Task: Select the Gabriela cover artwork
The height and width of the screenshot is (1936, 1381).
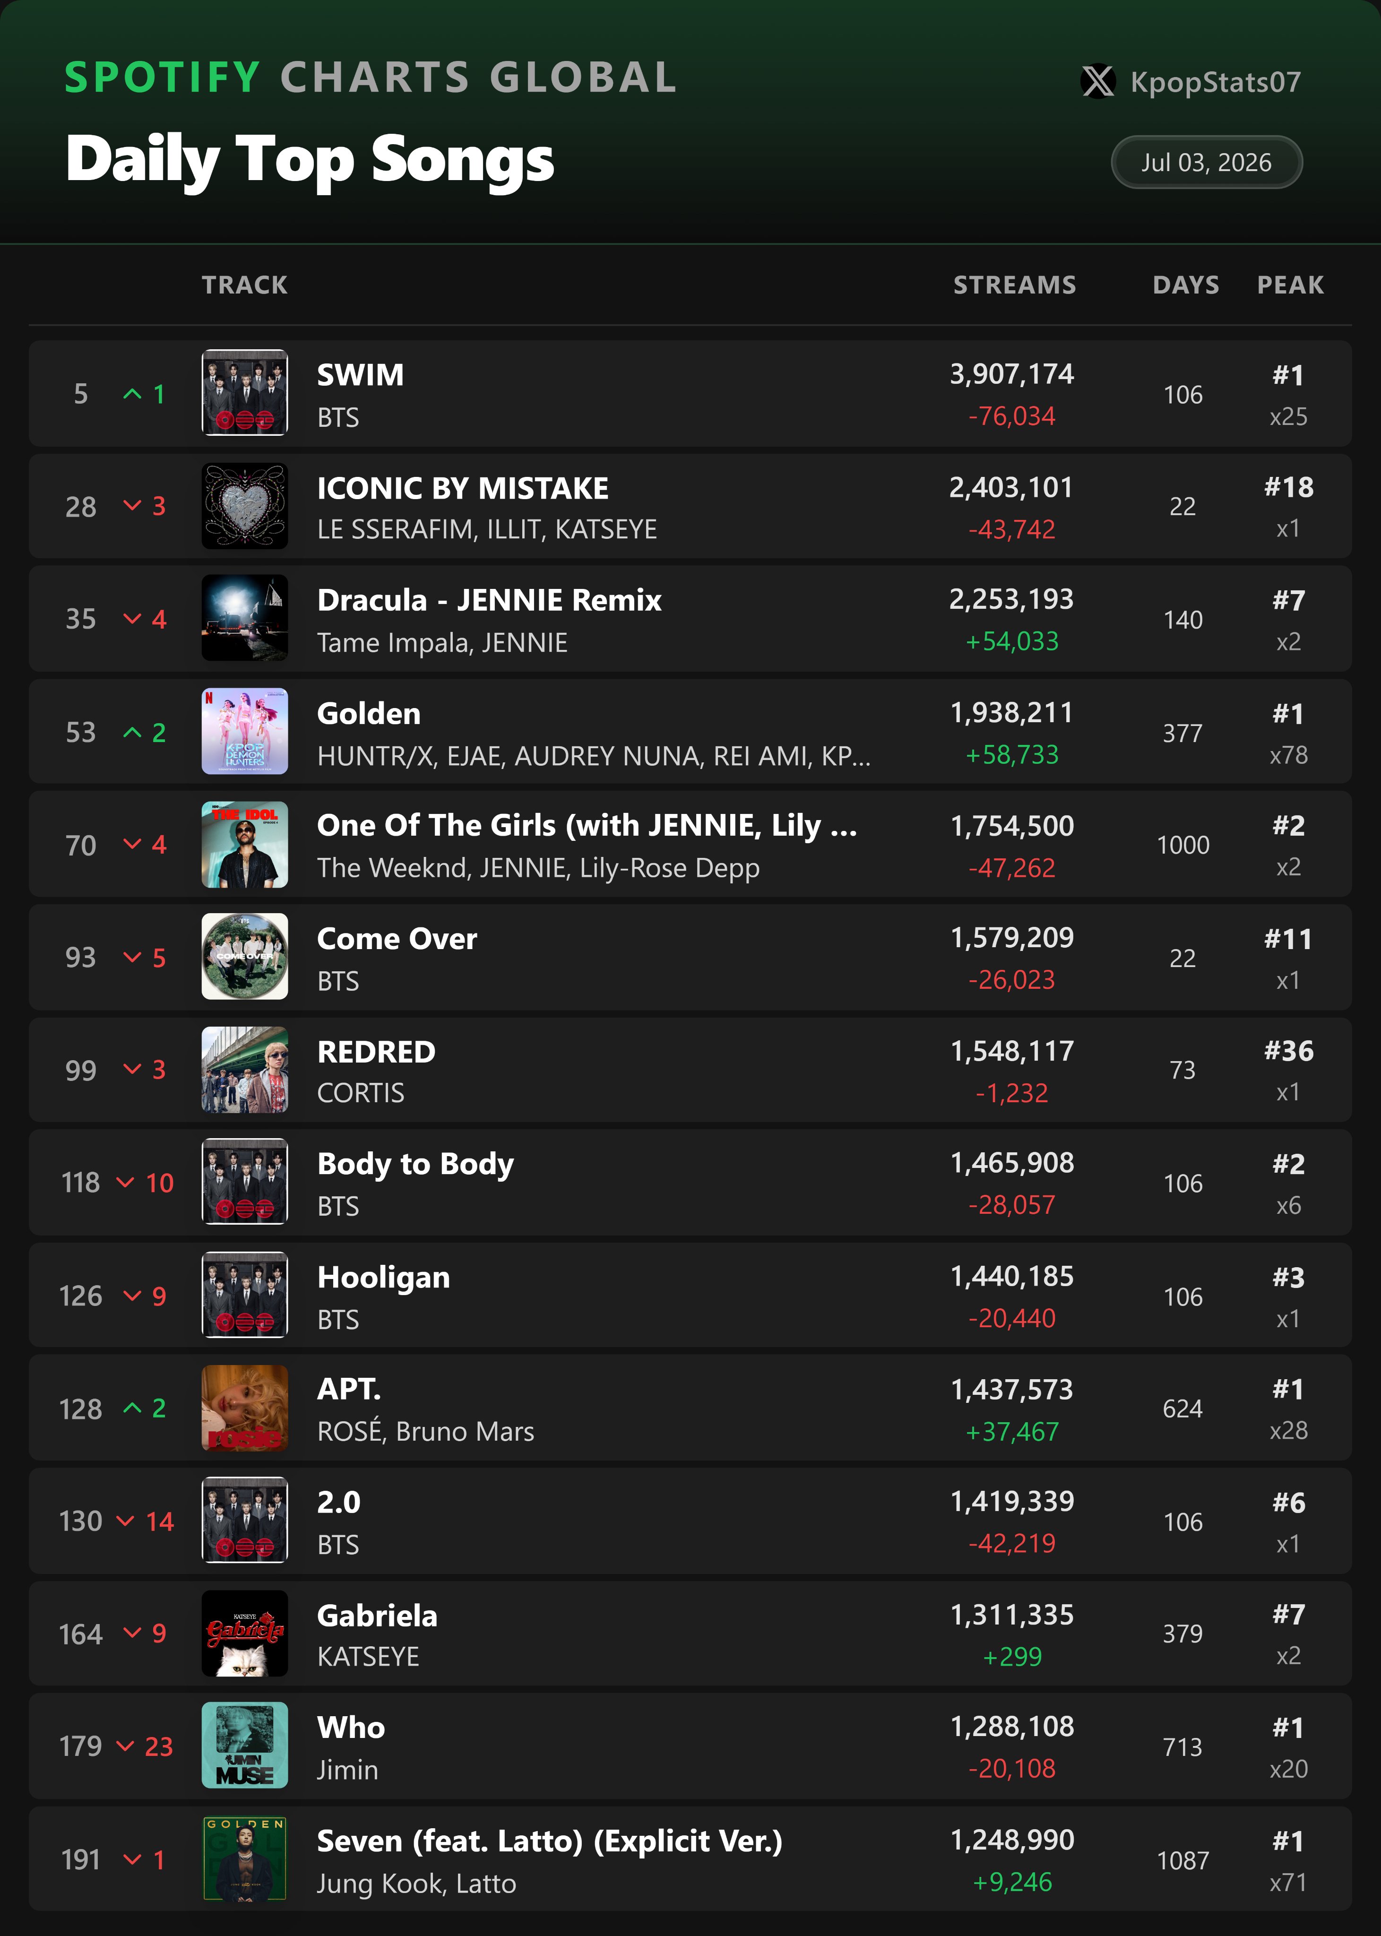Action: tap(245, 1633)
